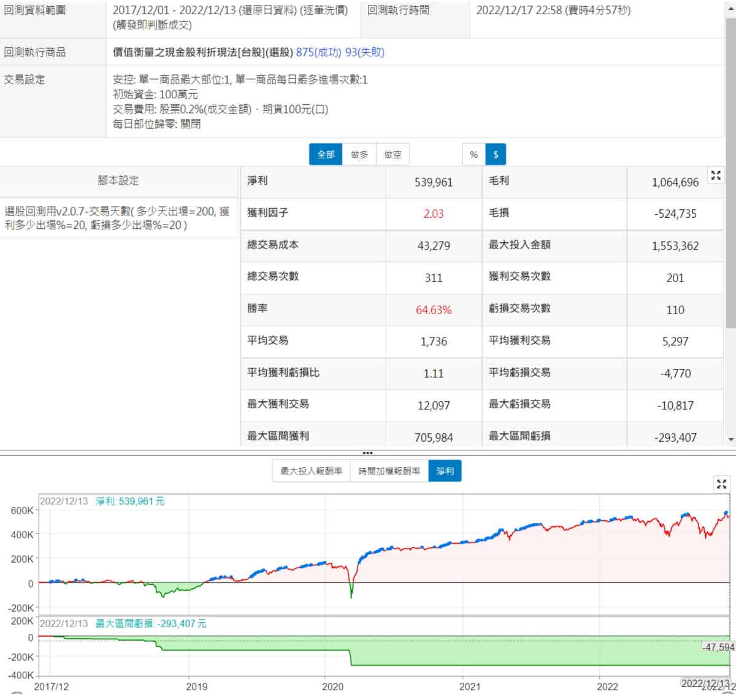The image size is (736, 694).
Task: Open the 93(失敗) failed stocks link
Action: tap(364, 52)
